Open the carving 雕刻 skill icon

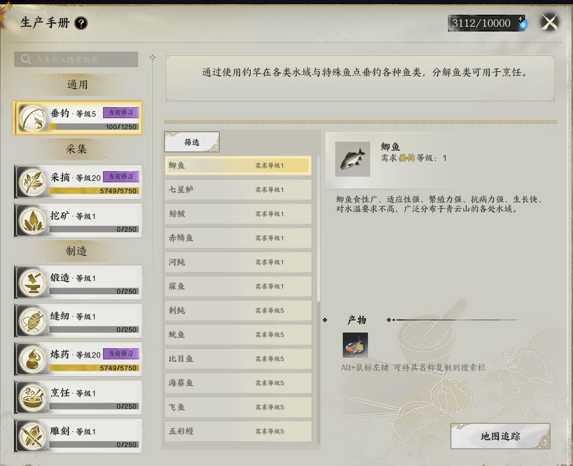[x=33, y=436]
